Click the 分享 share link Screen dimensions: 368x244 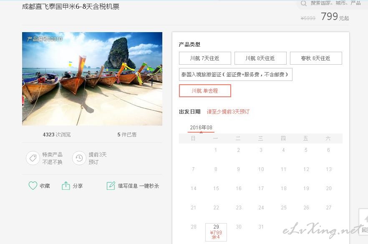click(x=78, y=186)
